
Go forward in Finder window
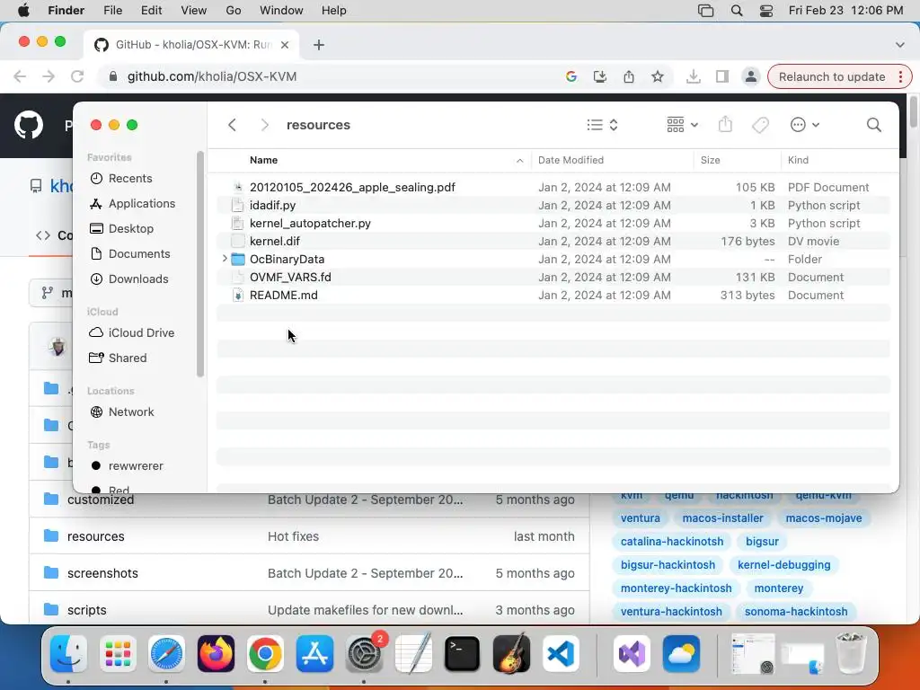click(265, 125)
